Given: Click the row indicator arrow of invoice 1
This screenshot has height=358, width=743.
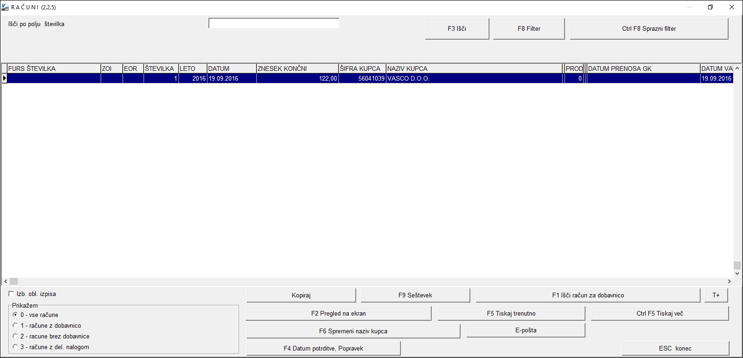Looking at the screenshot, I should 5,78.
